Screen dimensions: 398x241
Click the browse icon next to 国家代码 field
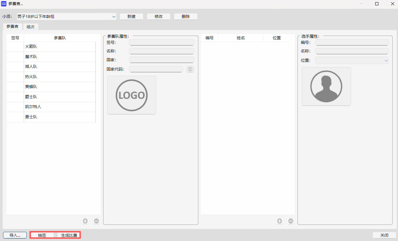click(x=190, y=69)
